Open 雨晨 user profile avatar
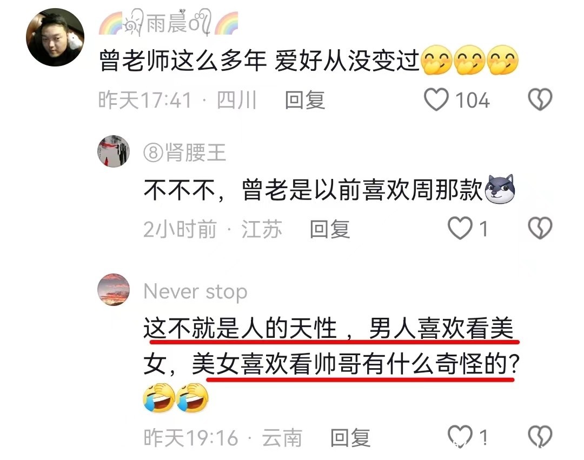This screenshot has height=460, width=584. [x=55, y=37]
